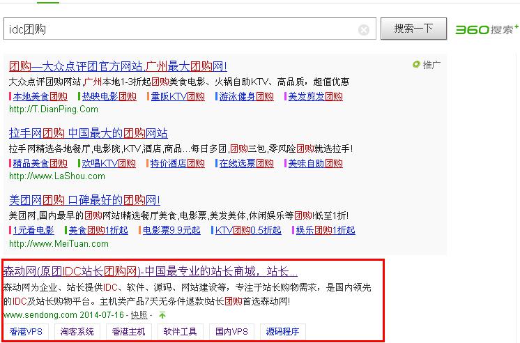Screen dimensions: 520x343
Task: Click the http://T.DianPing.Com URL text
Action: tap(54, 109)
